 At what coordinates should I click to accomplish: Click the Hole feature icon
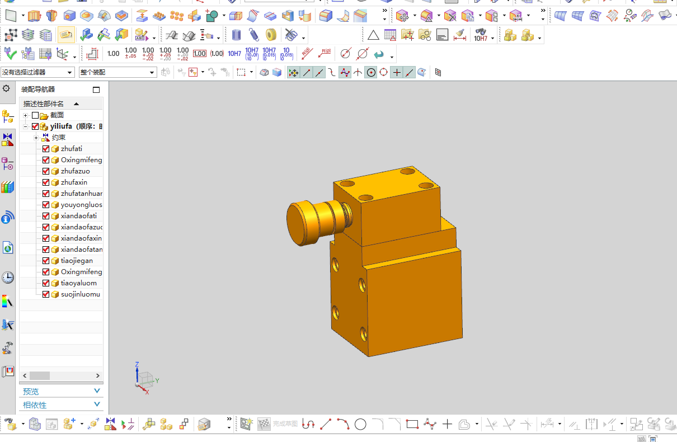pos(69,16)
